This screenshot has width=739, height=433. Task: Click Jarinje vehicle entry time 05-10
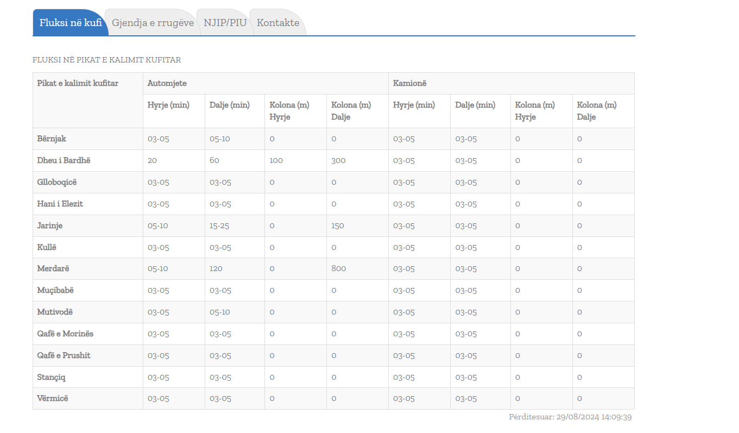coord(158,225)
